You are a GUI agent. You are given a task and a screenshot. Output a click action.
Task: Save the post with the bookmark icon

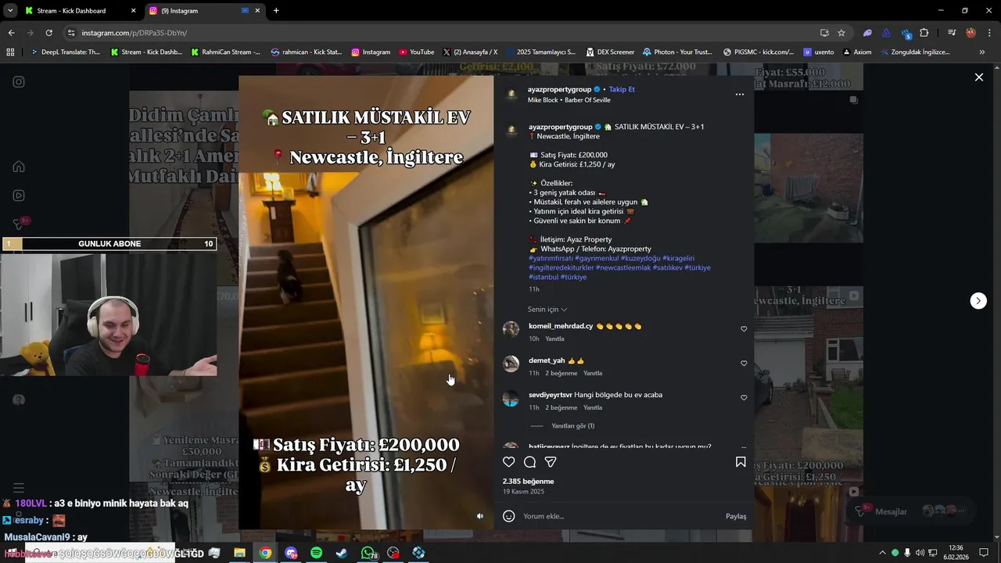coord(741,462)
